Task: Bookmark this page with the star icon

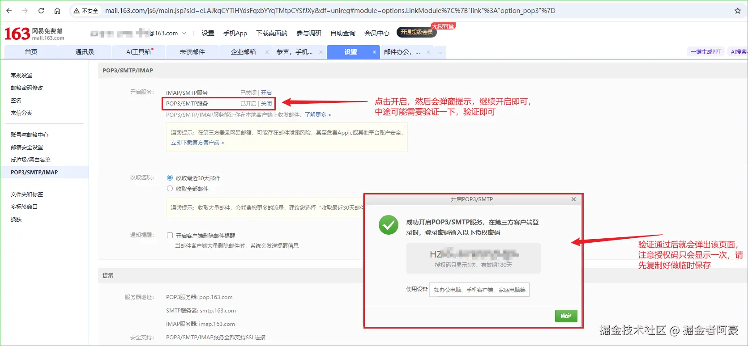Action: pyautogui.click(x=738, y=11)
